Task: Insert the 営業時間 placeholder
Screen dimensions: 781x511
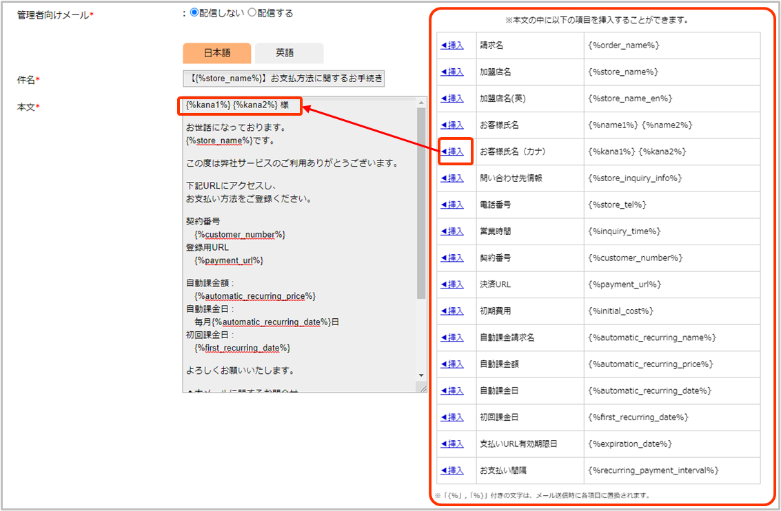Action: [x=452, y=231]
